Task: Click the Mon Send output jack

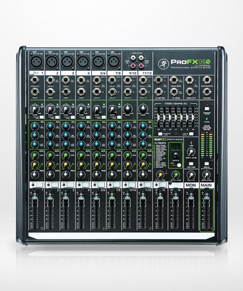Action: (x=174, y=80)
